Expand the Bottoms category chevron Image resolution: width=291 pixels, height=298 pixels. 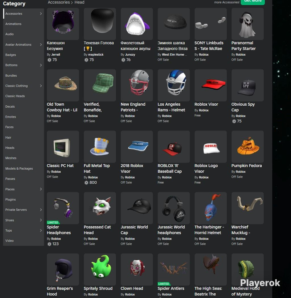(x=41, y=65)
